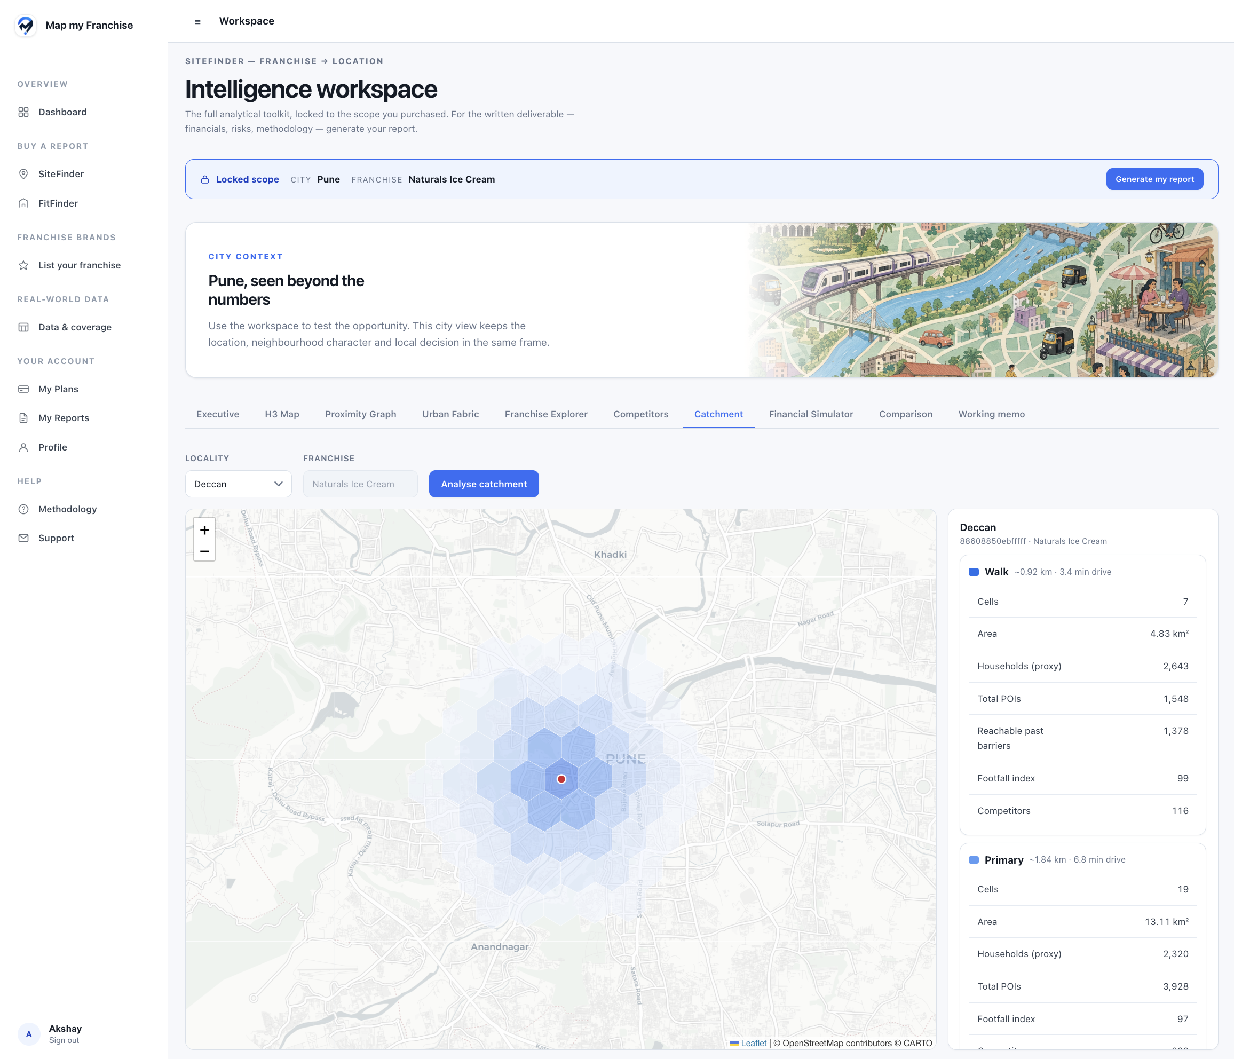Image resolution: width=1234 pixels, height=1059 pixels.
Task: Zoom out on the catchment map
Action: click(x=204, y=551)
